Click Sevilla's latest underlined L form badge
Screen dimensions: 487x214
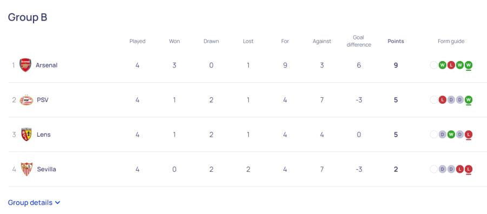(469, 169)
